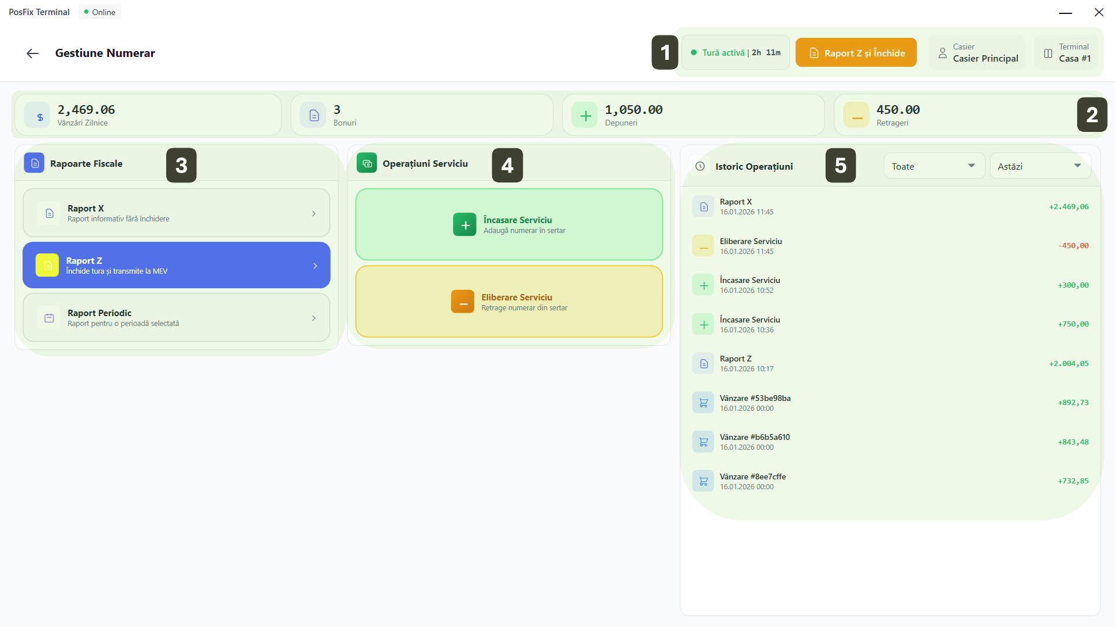The width and height of the screenshot is (1115, 627).
Task: Click the green plus icon for Depuneri
Action: coord(585,116)
